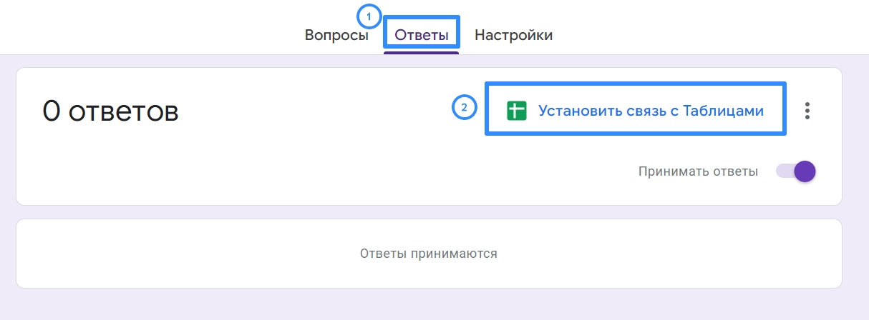Click the Установить связь с Таблицами link text
Image resolution: width=869 pixels, height=320 pixels.
(x=651, y=111)
